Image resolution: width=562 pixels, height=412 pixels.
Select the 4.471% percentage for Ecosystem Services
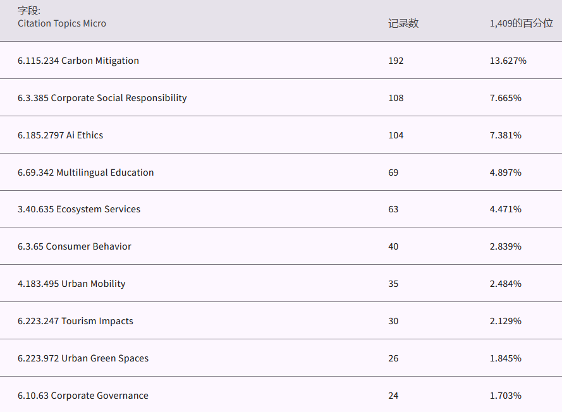pos(505,209)
